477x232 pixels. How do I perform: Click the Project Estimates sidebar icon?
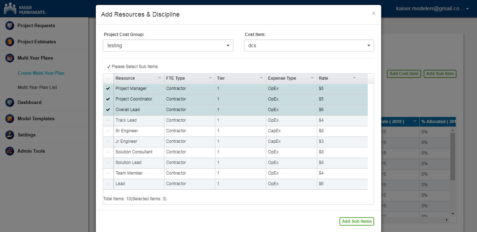coord(10,42)
